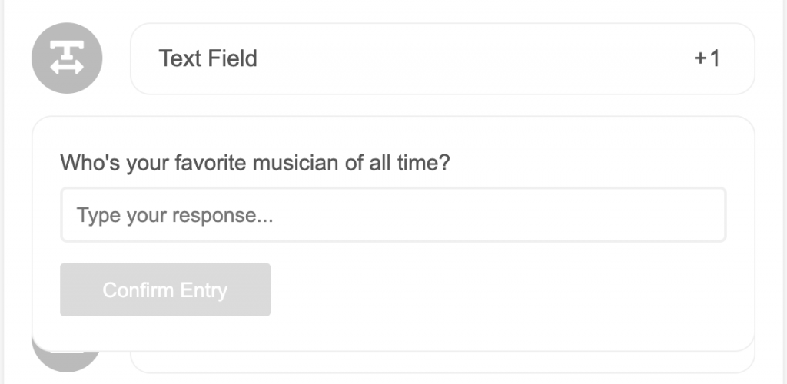Click the Text Field label text
The height and width of the screenshot is (384, 787).
(208, 58)
